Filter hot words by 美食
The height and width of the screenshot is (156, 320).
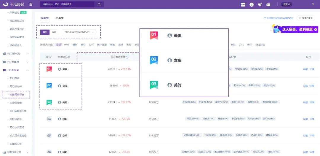(113, 44)
